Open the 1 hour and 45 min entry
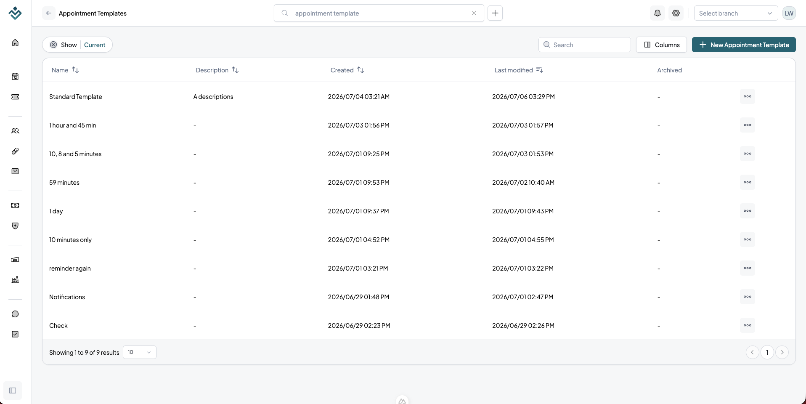The image size is (806, 404). [x=73, y=125]
